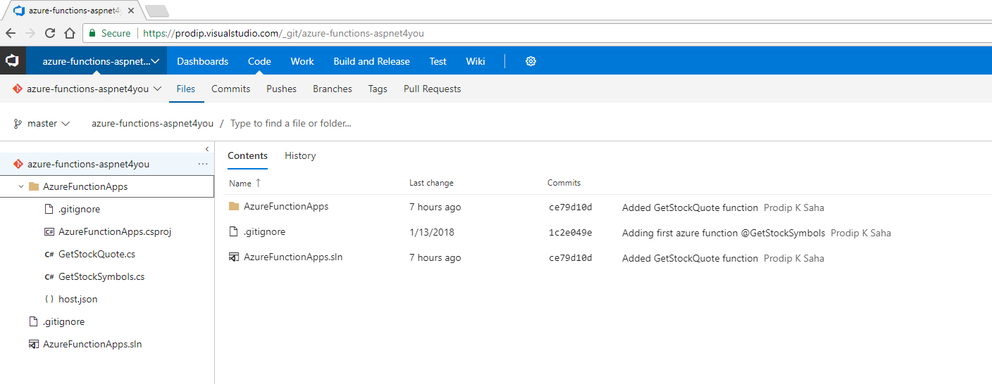Open the Code hub

259,61
